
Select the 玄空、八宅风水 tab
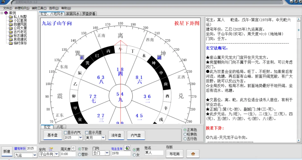pos(52,14)
